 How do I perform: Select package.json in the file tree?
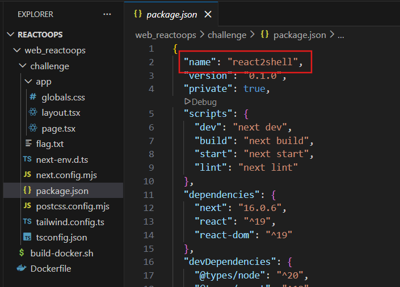[x=64, y=191]
